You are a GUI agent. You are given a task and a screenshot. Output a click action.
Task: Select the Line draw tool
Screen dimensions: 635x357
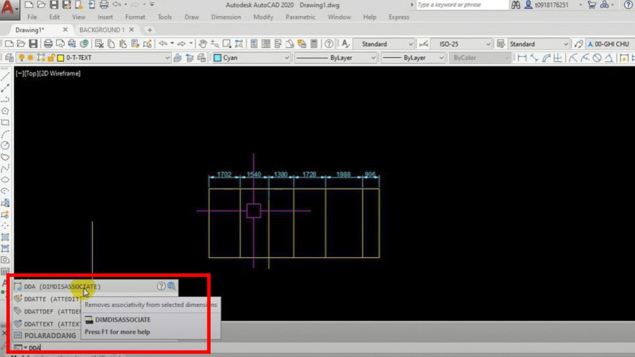5,77
